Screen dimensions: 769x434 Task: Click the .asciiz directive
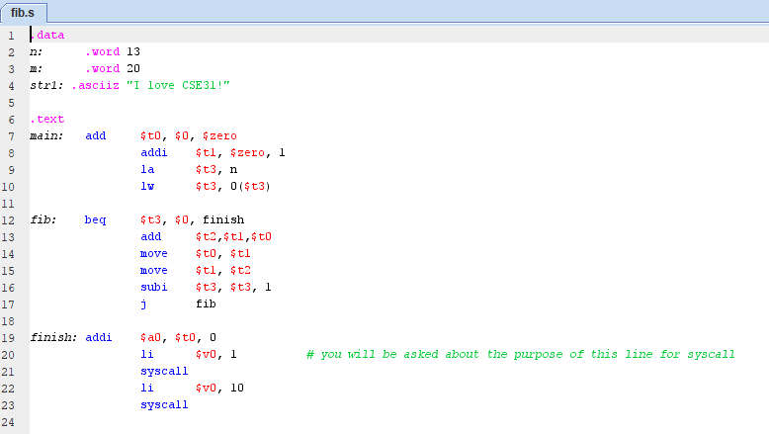pyautogui.click(x=96, y=85)
